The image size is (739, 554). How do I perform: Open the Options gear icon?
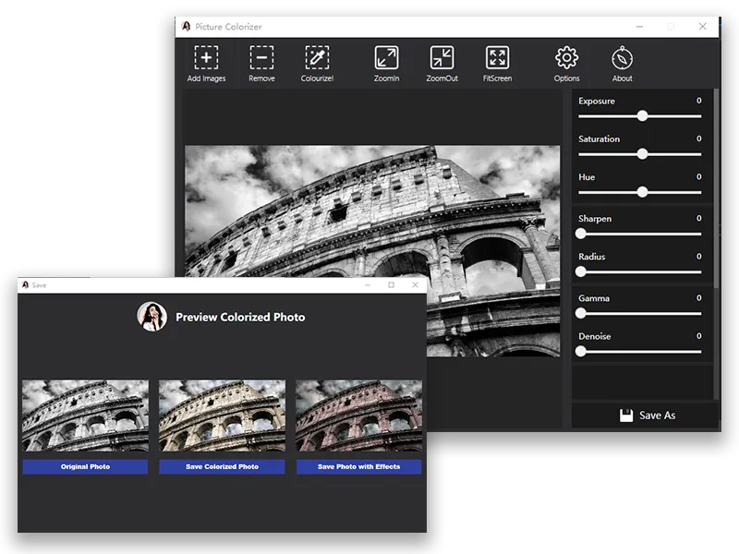click(x=566, y=55)
